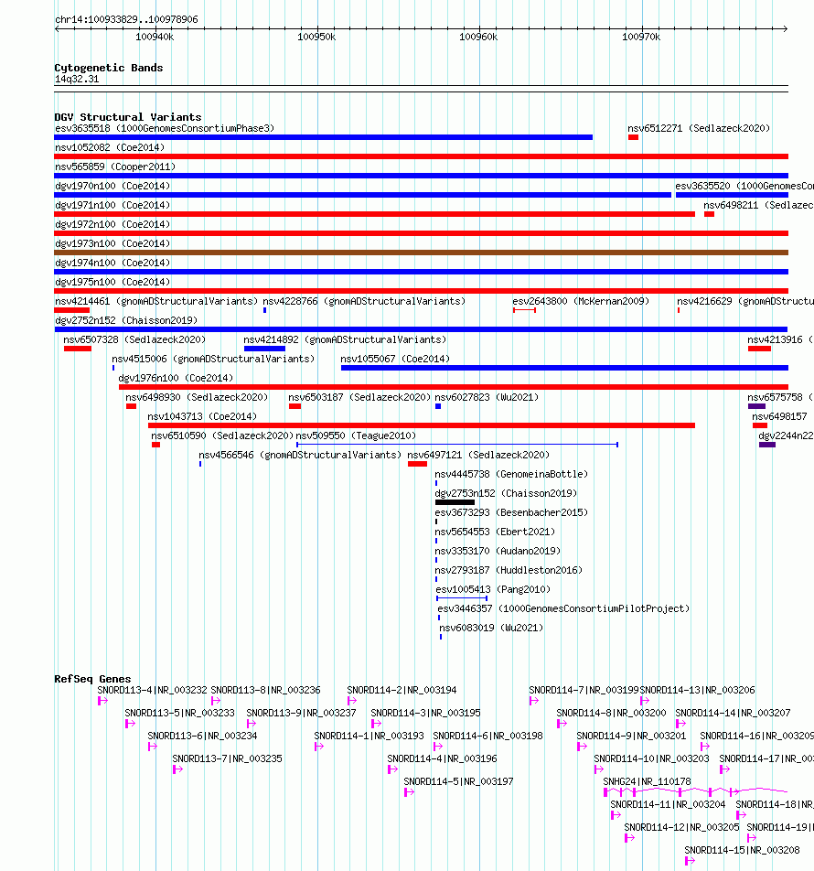814x871 pixels.
Task: Click the SNHG24|NR_110178 gene label
Action: [x=648, y=781]
